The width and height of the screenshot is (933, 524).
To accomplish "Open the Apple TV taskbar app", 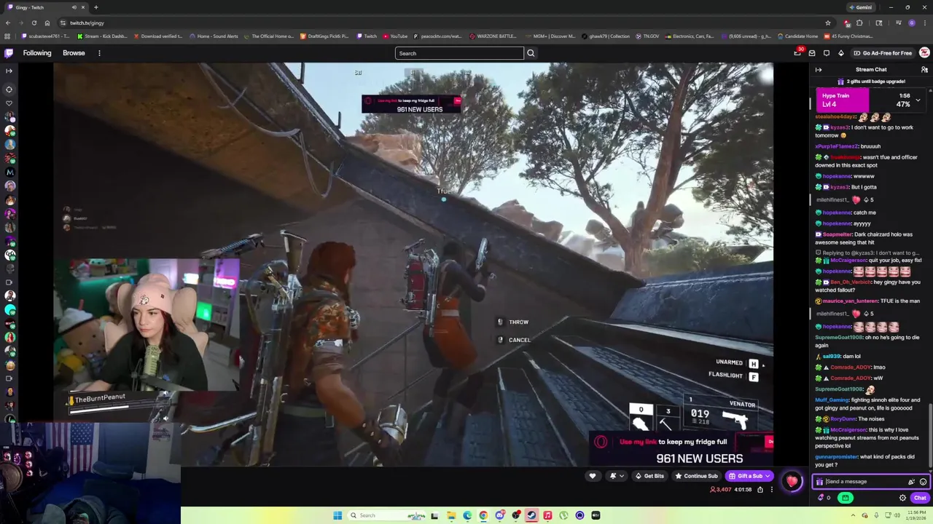I will [596, 515].
